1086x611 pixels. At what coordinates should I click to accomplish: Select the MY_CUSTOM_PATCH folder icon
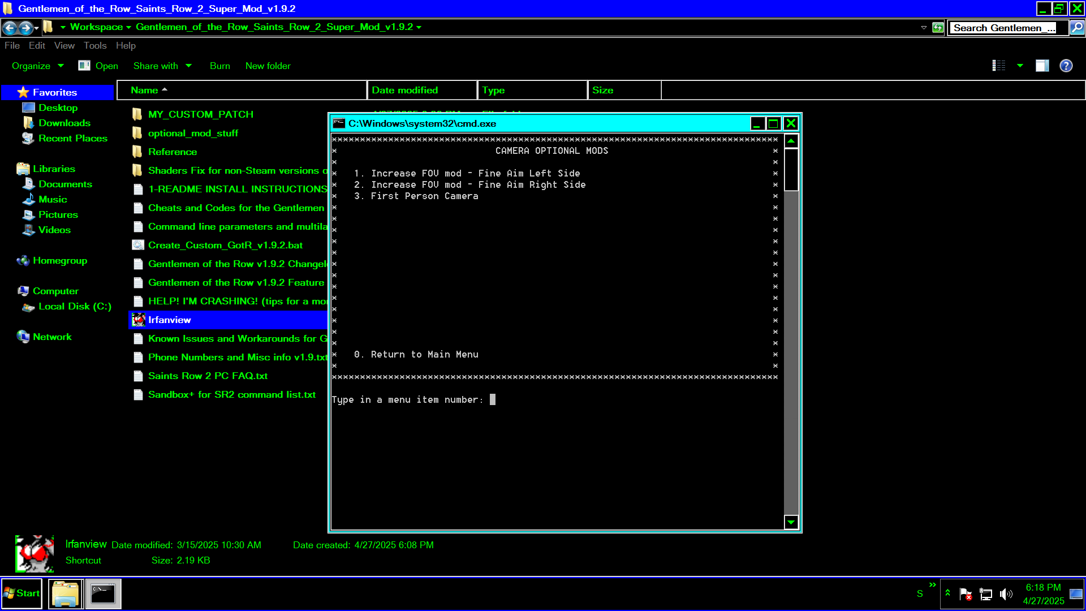click(137, 114)
